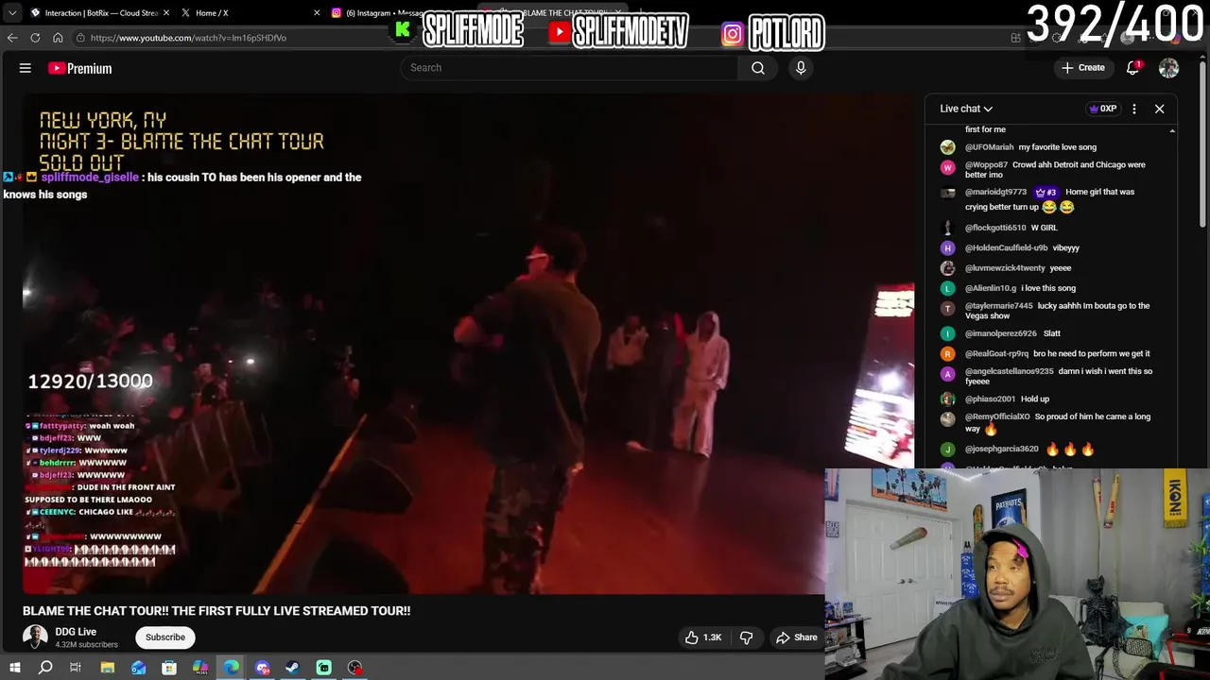
Task: Go back in the browser
Action: point(12,38)
